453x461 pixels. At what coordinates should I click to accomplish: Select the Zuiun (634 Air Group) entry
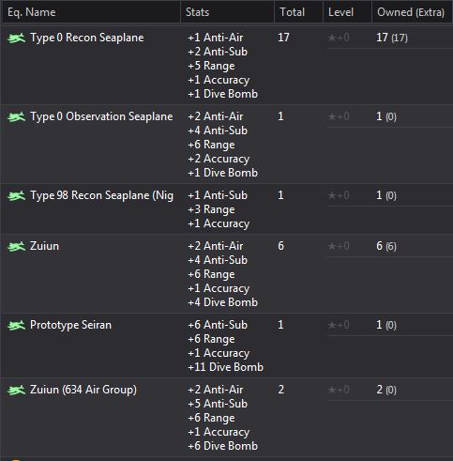click(x=83, y=390)
